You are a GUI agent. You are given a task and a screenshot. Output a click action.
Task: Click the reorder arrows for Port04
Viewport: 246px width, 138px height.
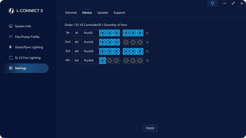[x=147, y=61]
